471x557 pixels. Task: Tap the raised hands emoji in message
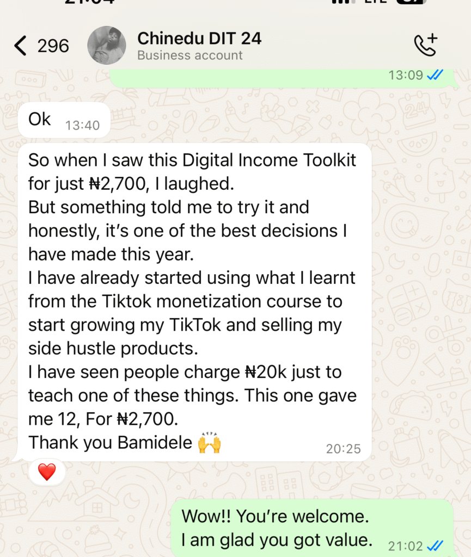coord(210,443)
